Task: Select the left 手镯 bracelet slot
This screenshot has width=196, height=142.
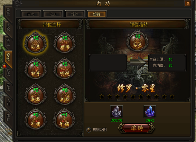Action: point(35,119)
